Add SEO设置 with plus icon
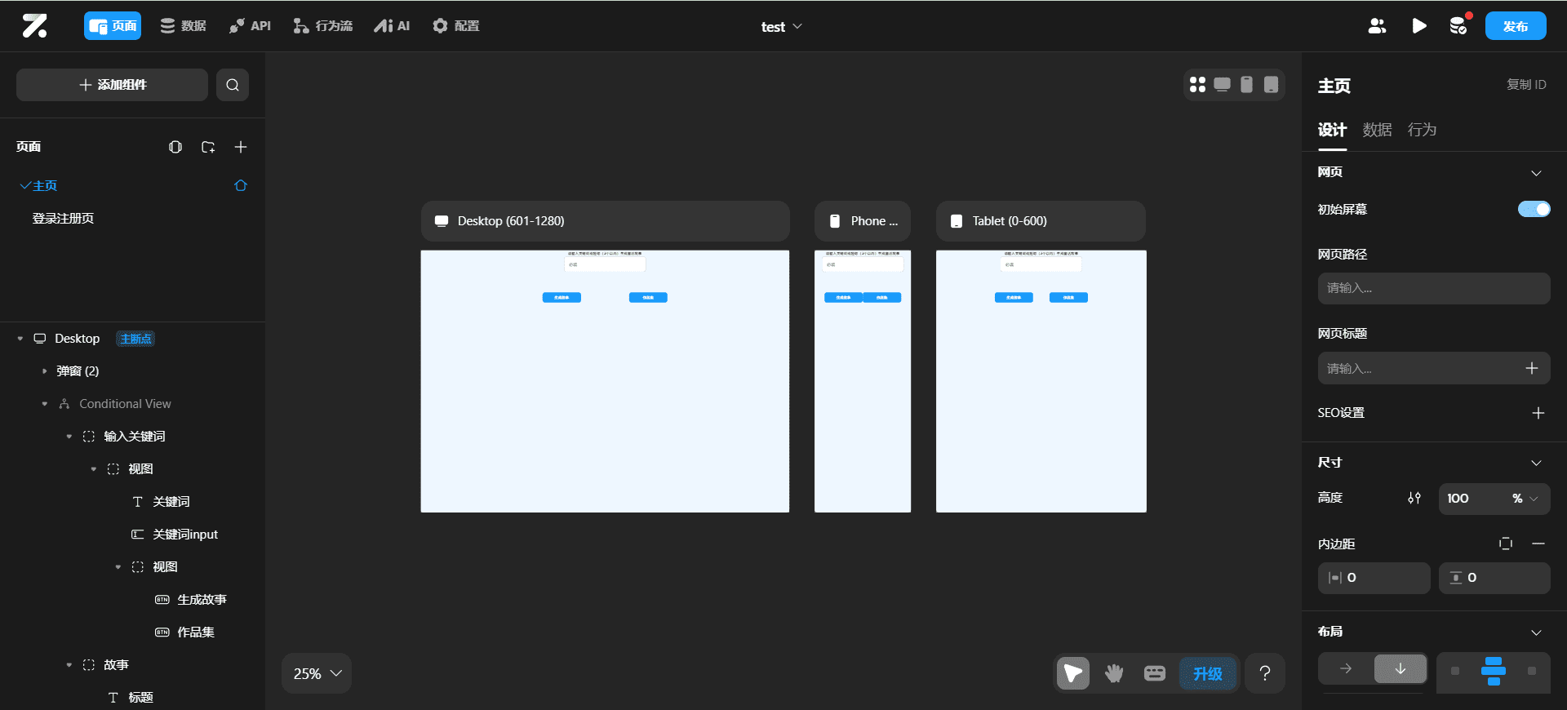 pyautogui.click(x=1538, y=413)
